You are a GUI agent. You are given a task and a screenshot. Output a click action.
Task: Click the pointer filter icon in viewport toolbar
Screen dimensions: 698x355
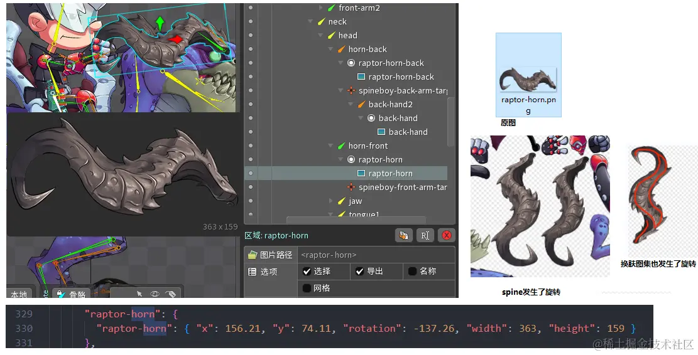click(x=139, y=294)
